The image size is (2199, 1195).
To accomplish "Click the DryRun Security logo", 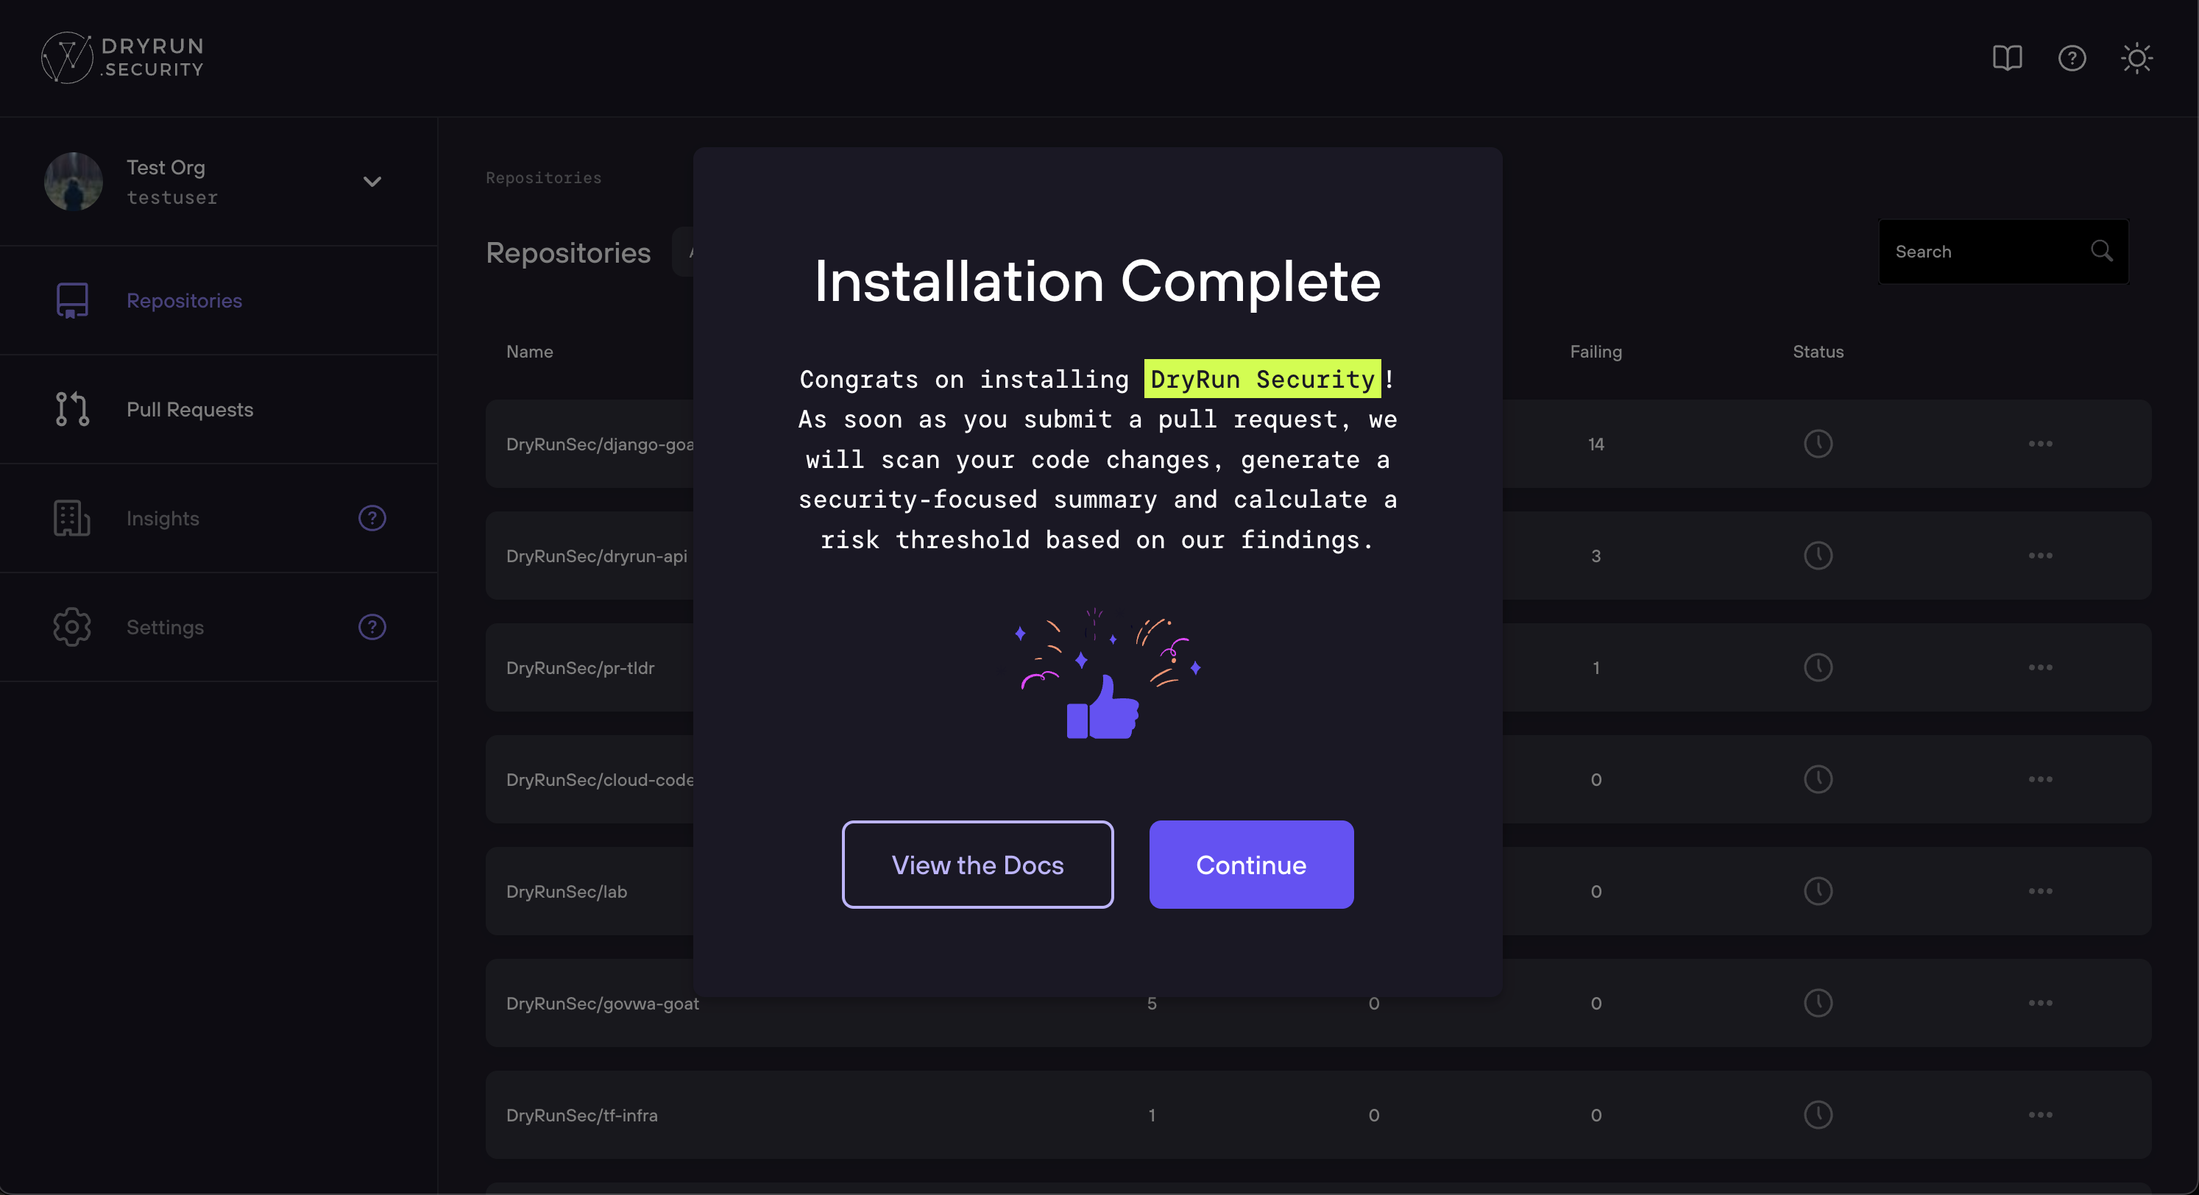I will [122, 57].
